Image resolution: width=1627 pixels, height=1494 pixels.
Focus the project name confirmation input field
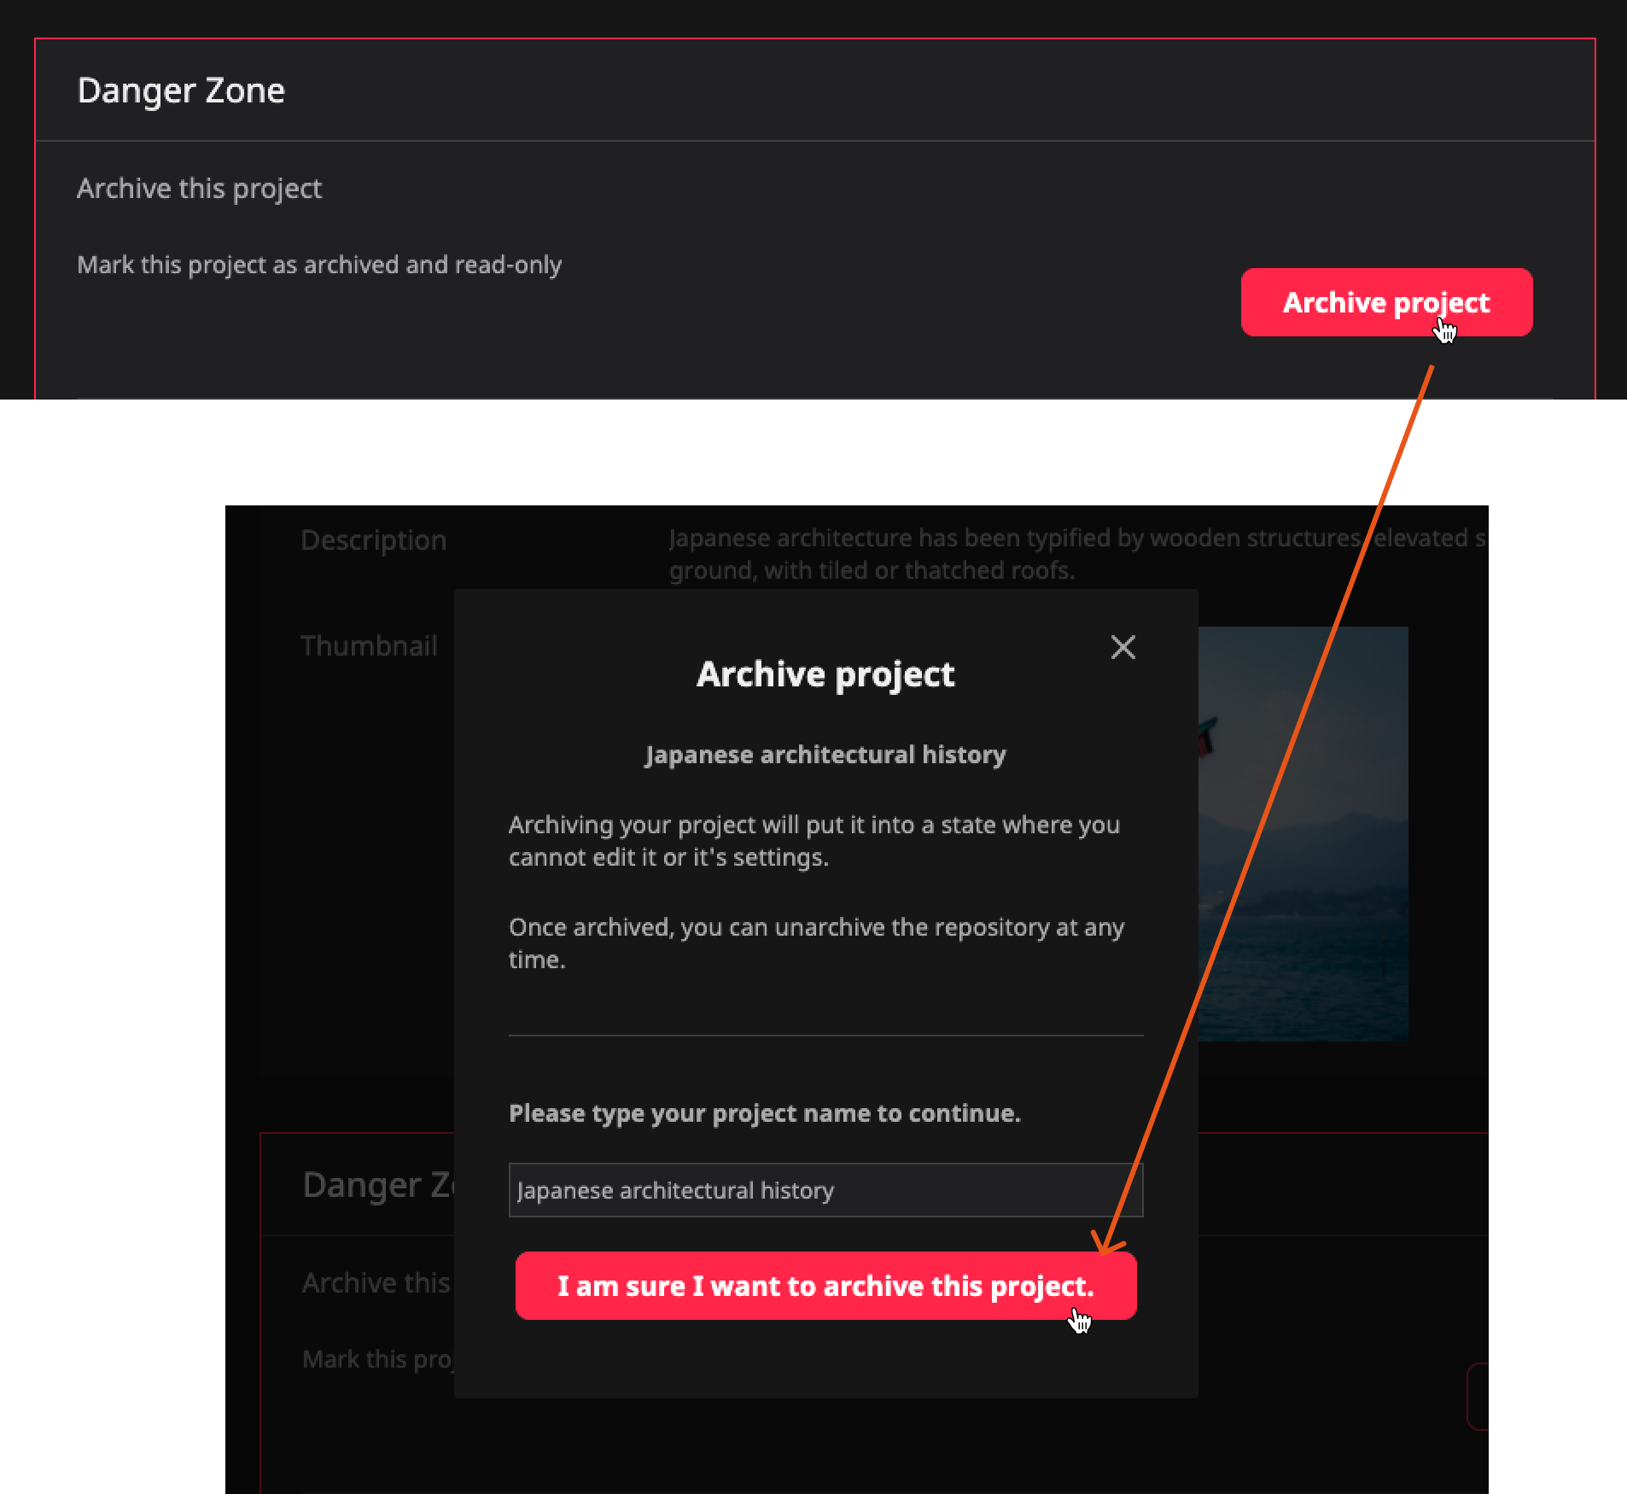[x=825, y=1190]
